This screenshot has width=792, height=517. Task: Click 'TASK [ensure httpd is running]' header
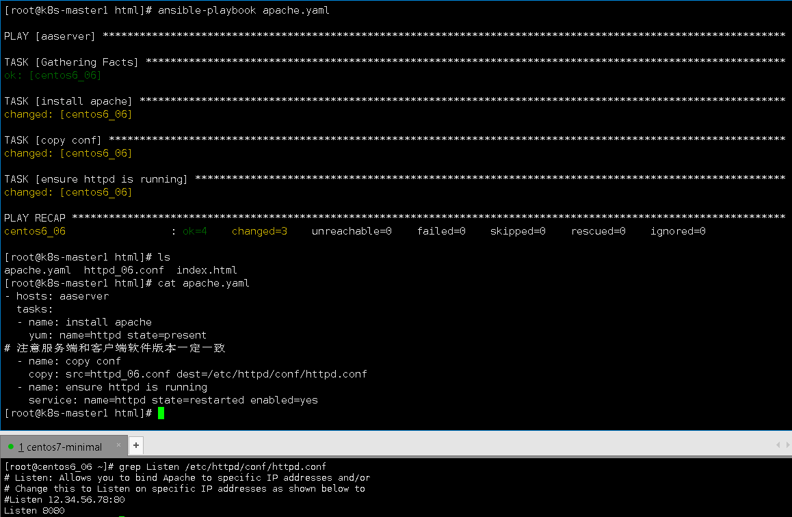coord(96,178)
